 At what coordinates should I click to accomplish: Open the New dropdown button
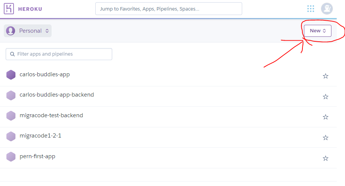(318, 31)
